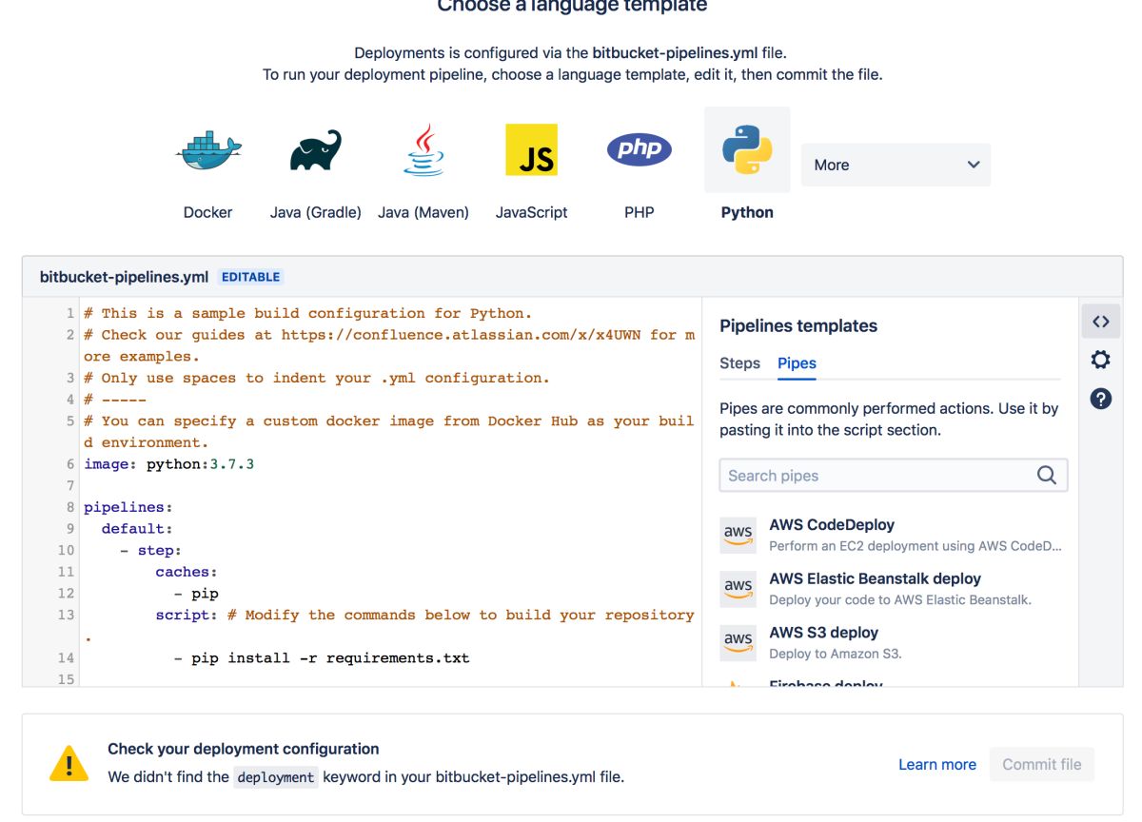Choose the PHP logo icon
This screenshot has width=1142, height=822.
point(640,149)
